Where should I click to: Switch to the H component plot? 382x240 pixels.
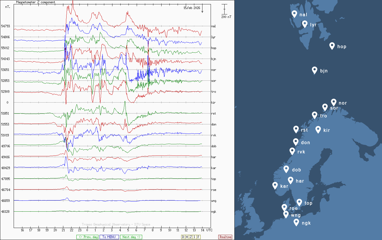[187, 237]
